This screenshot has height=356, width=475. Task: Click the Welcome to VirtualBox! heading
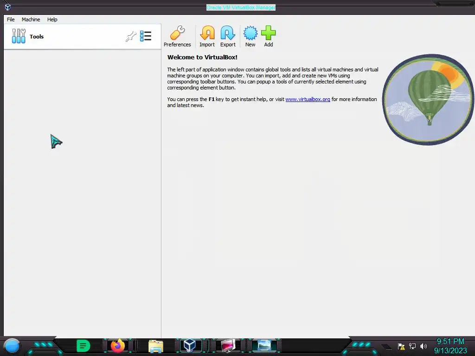[202, 57]
